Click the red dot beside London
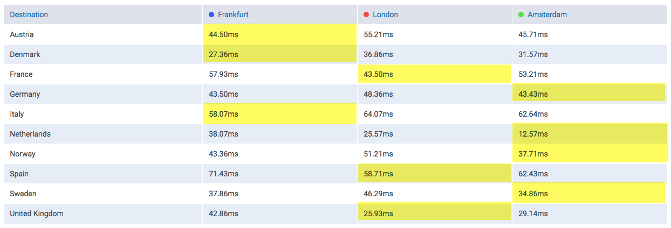Screen dimensions: 671x228 coord(366,15)
